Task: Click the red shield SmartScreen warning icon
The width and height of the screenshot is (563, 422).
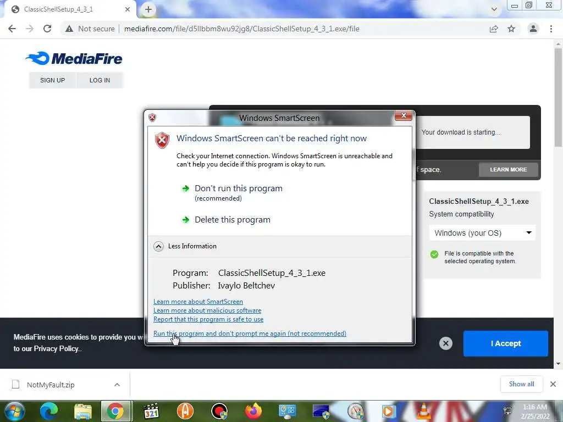Action: tap(162, 140)
